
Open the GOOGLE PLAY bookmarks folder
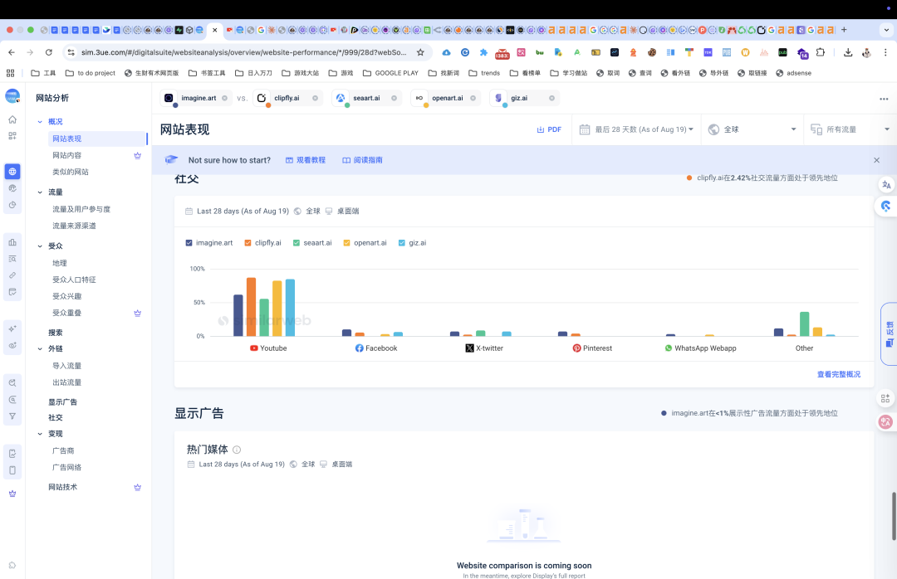coord(390,73)
